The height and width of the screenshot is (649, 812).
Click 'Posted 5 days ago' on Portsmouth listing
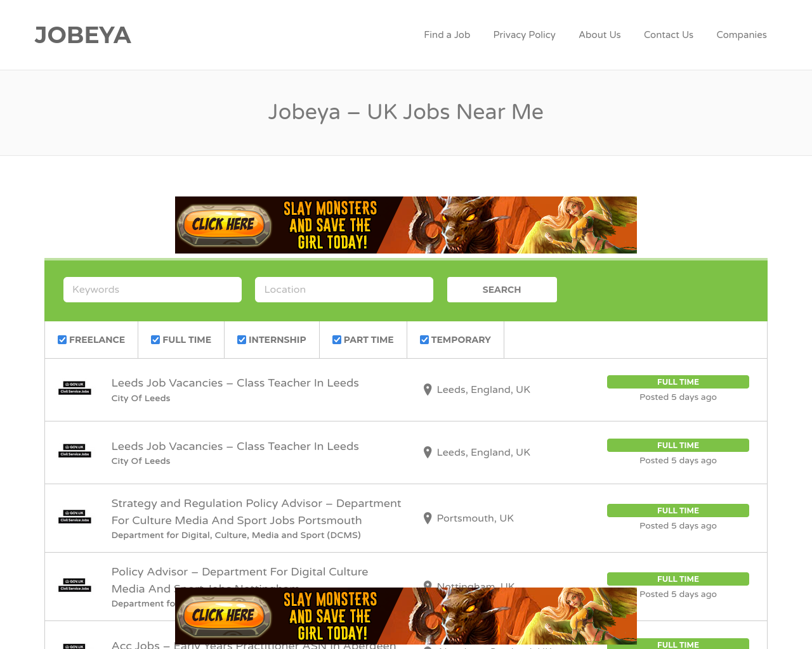pyautogui.click(x=678, y=526)
